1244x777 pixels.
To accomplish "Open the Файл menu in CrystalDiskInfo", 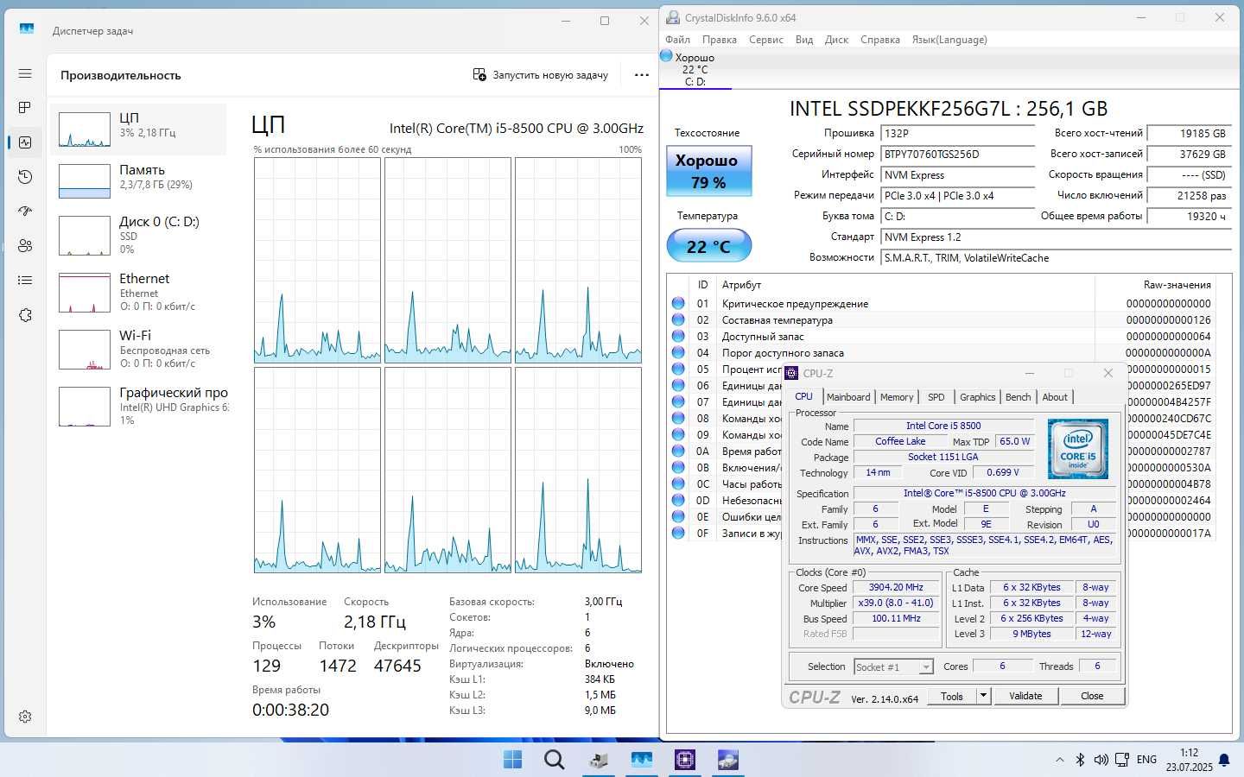I will click(x=677, y=40).
